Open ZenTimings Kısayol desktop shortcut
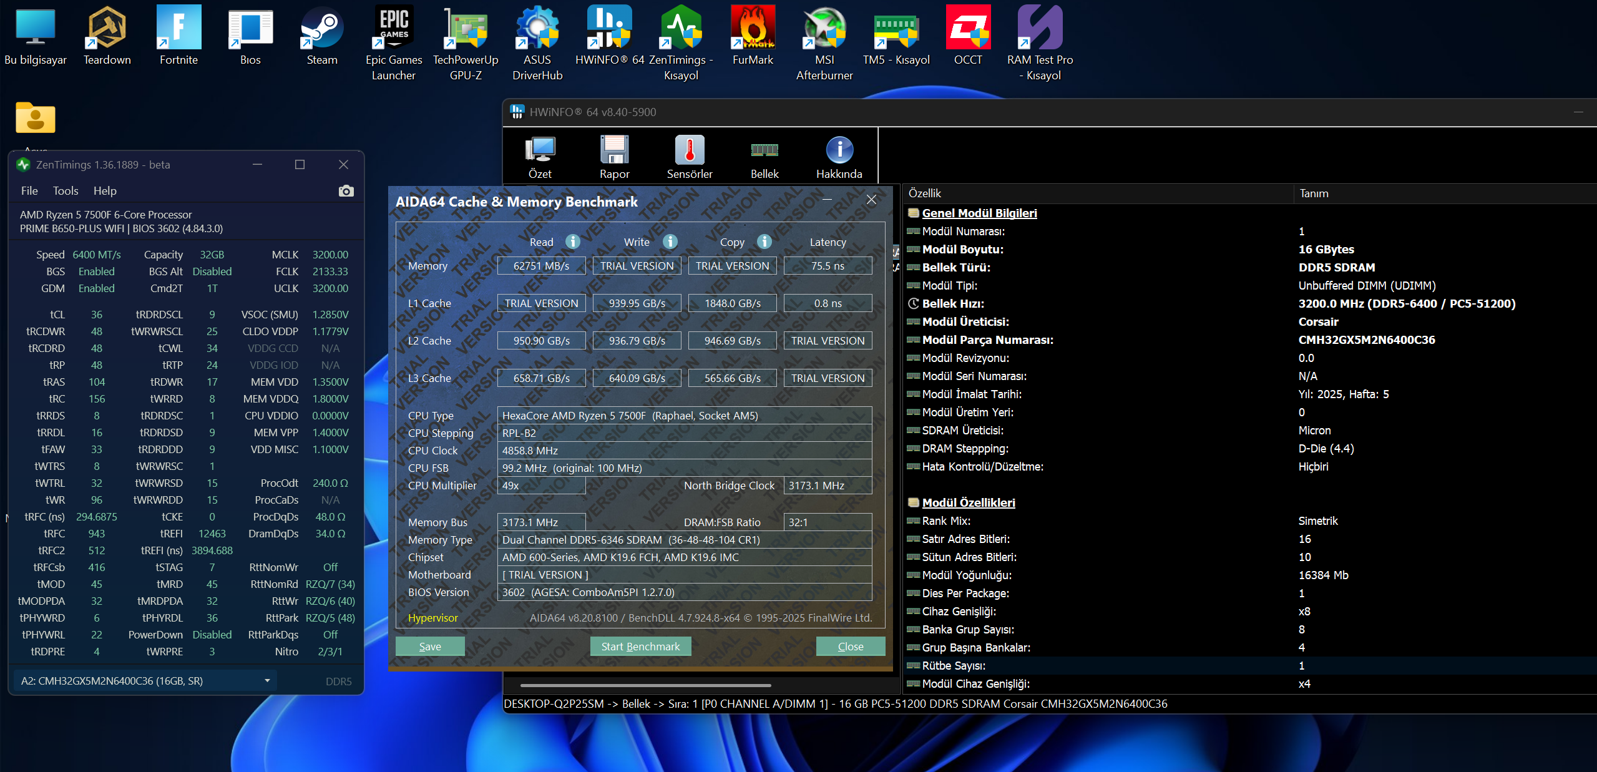1597x772 pixels. pos(681,44)
